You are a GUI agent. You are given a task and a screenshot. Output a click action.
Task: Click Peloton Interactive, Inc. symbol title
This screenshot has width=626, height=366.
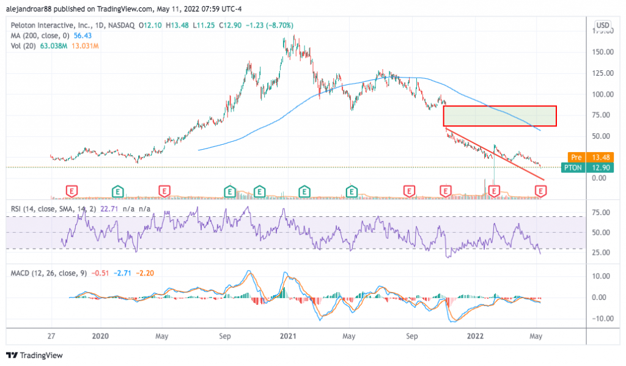pyautogui.click(x=51, y=25)
